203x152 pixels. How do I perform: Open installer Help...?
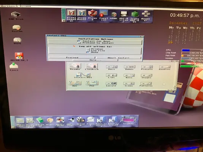coord(95,60)
